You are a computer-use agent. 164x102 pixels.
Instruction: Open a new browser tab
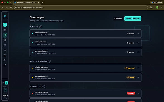pyautogui.click(x=43, y=2)
